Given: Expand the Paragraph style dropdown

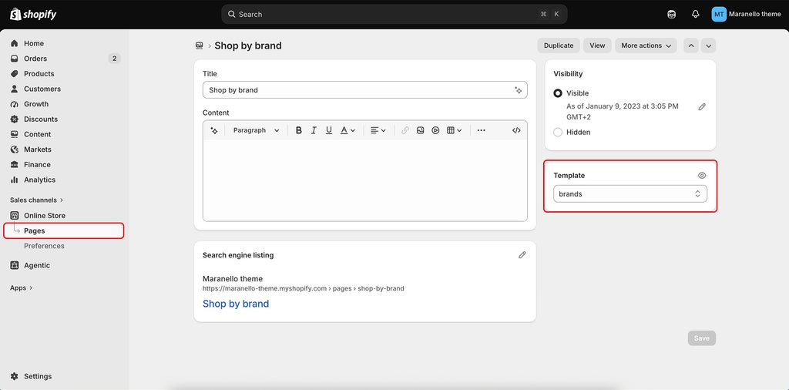Looking at the screenshot, I should point(256,130).
